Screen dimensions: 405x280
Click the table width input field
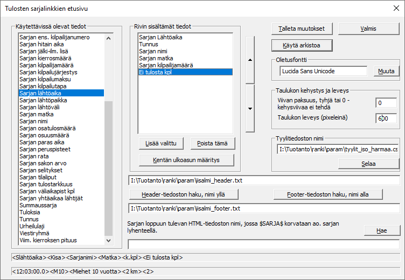point(386,118)
